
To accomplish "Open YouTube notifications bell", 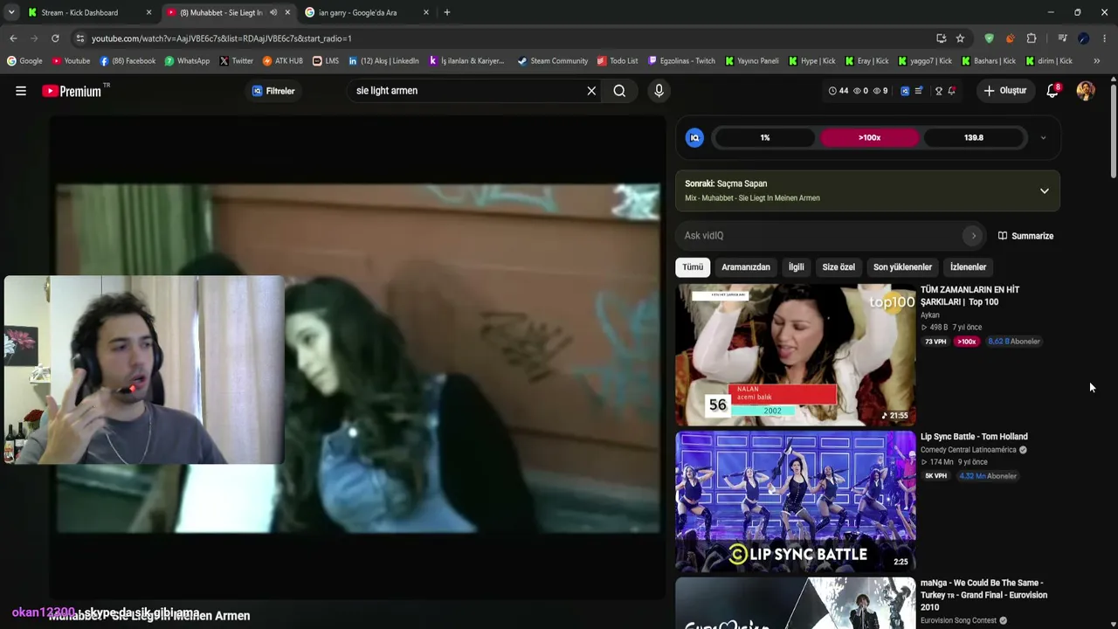I will (1052, 91).
